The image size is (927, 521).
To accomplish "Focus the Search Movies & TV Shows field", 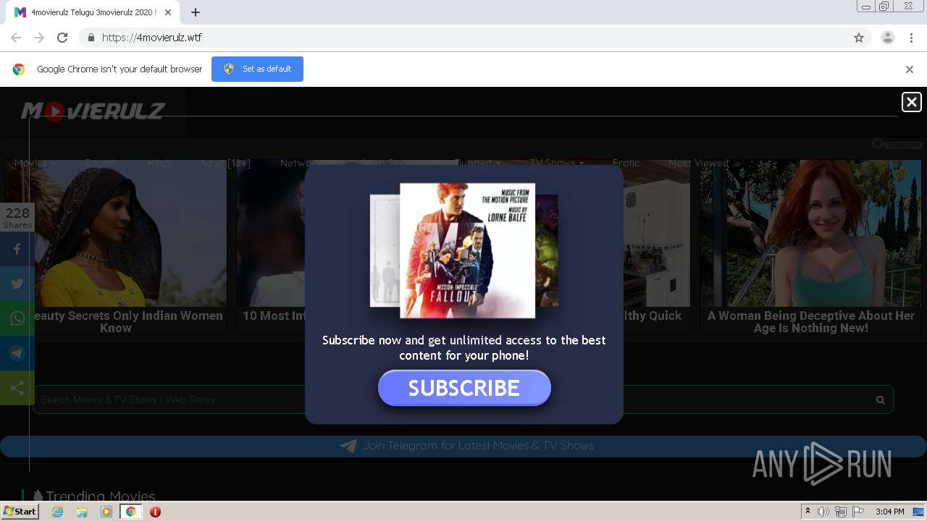I will (x=463, y=399).
